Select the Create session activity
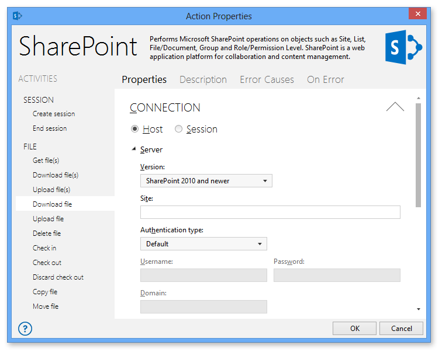This screenshot has width=442, height=352. click(54, 114)
